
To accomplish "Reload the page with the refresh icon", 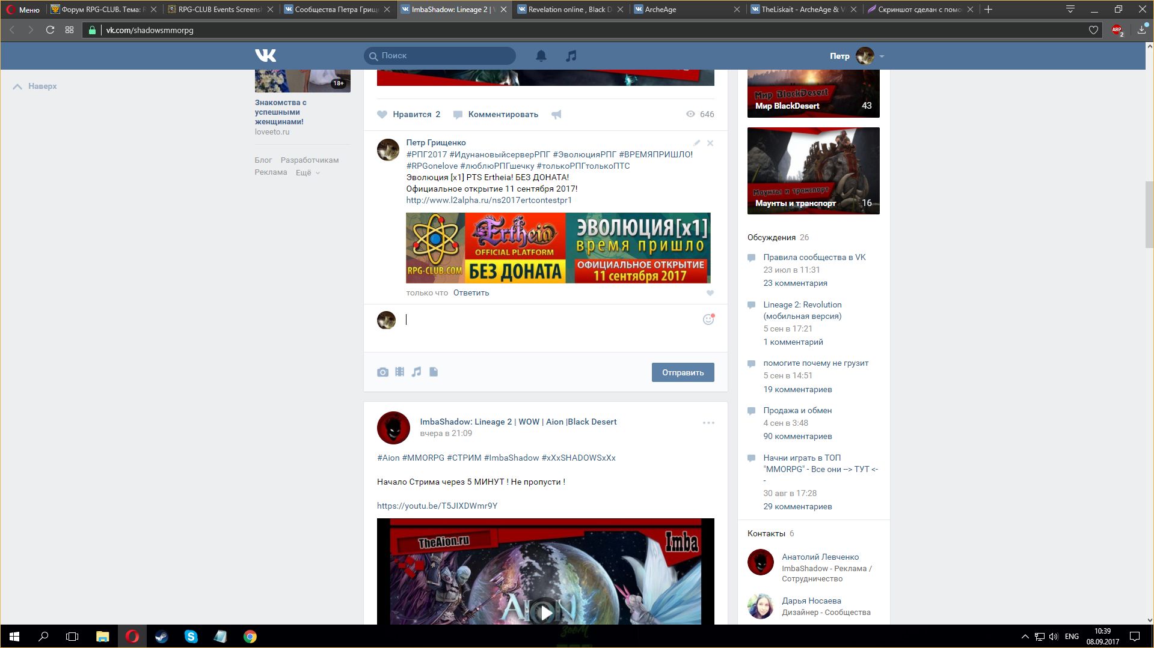I will [x=51, y=30].
